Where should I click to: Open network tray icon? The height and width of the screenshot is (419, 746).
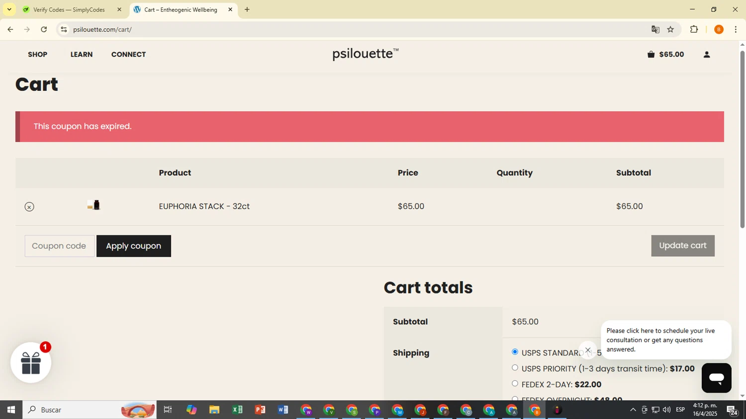[655, 410]
